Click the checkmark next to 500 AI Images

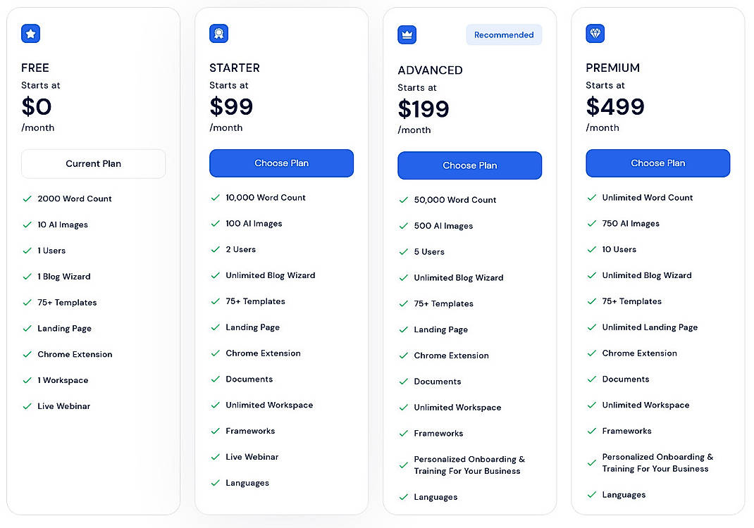[x=403, y=225]
